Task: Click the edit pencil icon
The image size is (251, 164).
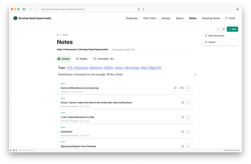Action: coord(224,29)
